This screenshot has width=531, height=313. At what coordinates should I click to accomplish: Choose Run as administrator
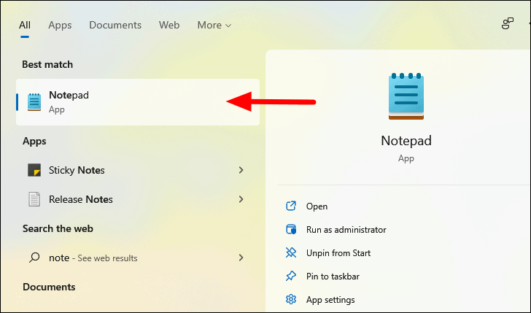tap(346, 230)
